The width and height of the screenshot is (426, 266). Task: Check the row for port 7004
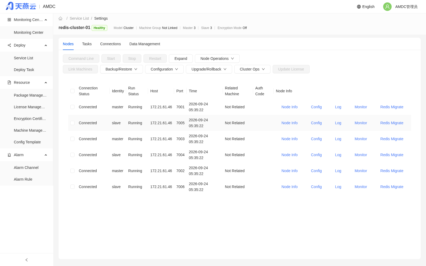coord(72,155)
